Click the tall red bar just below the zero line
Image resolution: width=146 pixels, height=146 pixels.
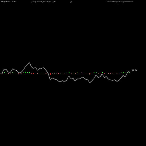pos(50,74)
